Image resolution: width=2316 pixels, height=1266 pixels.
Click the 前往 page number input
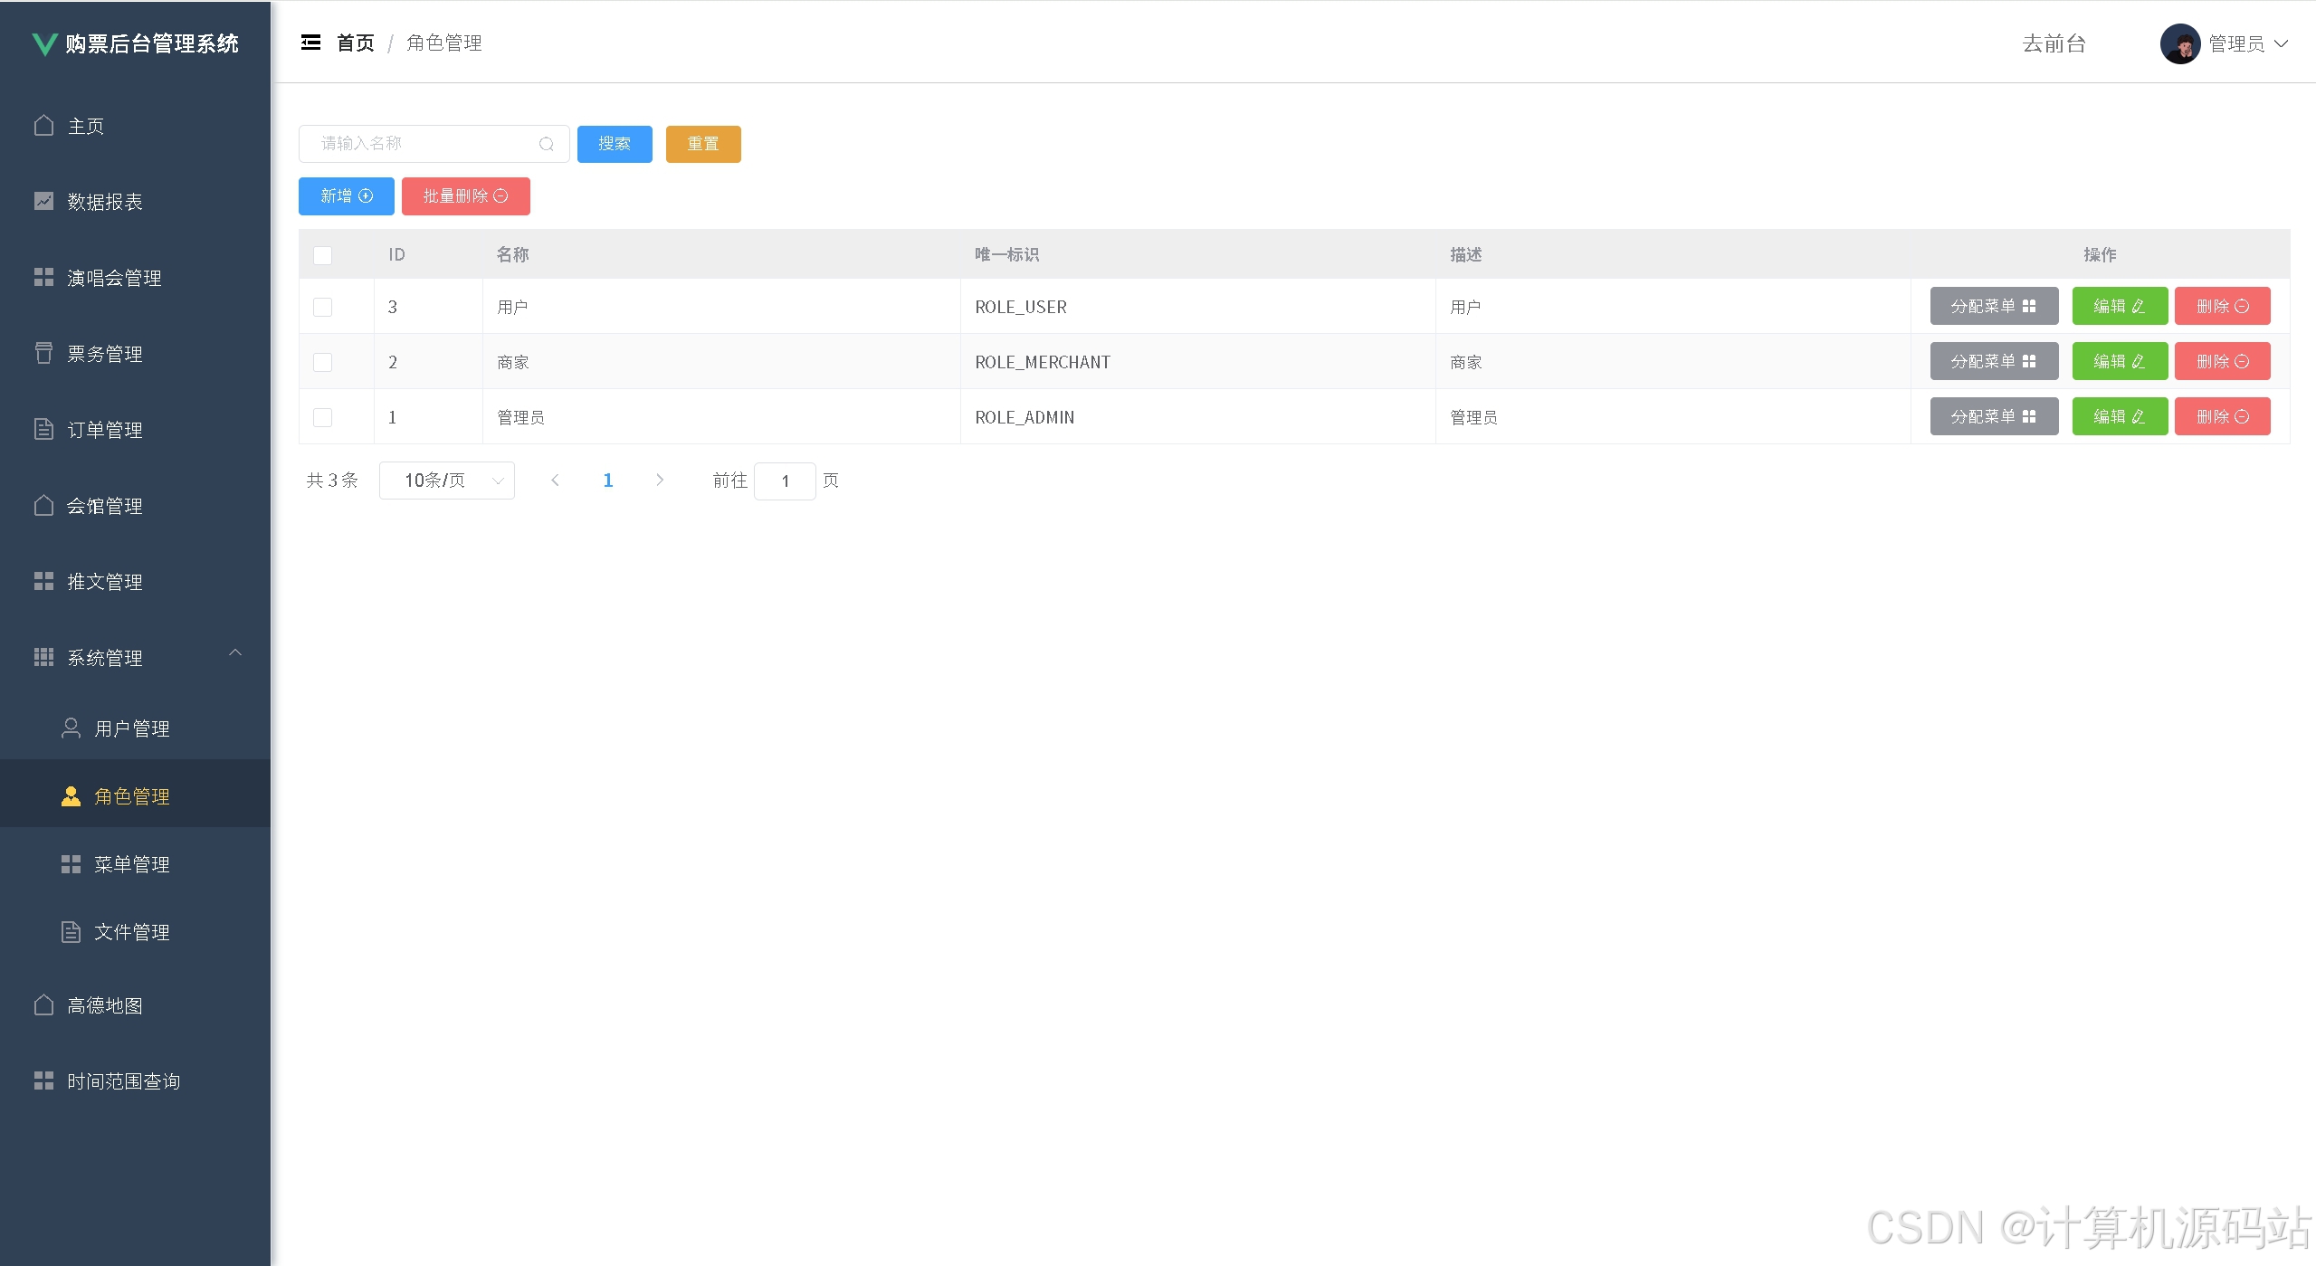[x=785, y=481]
